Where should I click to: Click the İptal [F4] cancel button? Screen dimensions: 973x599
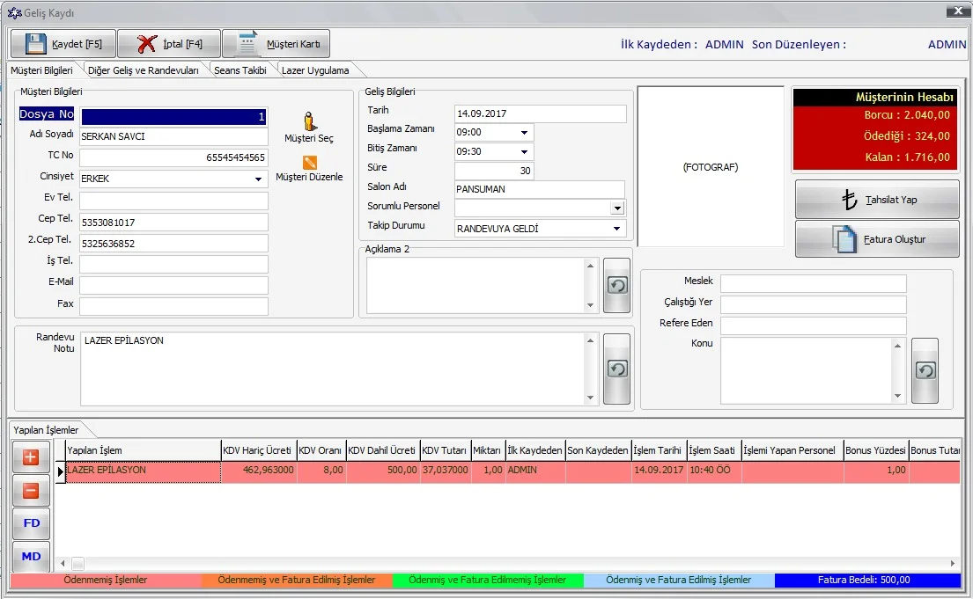(x=169, y=44)
